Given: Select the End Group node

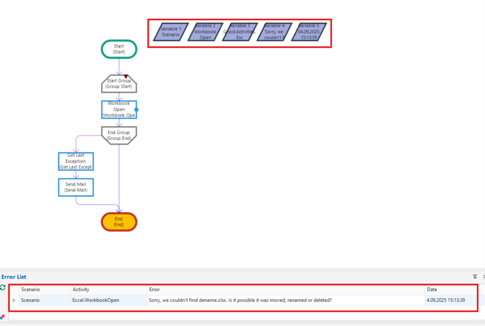Looking at the screenshot, I should (119, 135).
